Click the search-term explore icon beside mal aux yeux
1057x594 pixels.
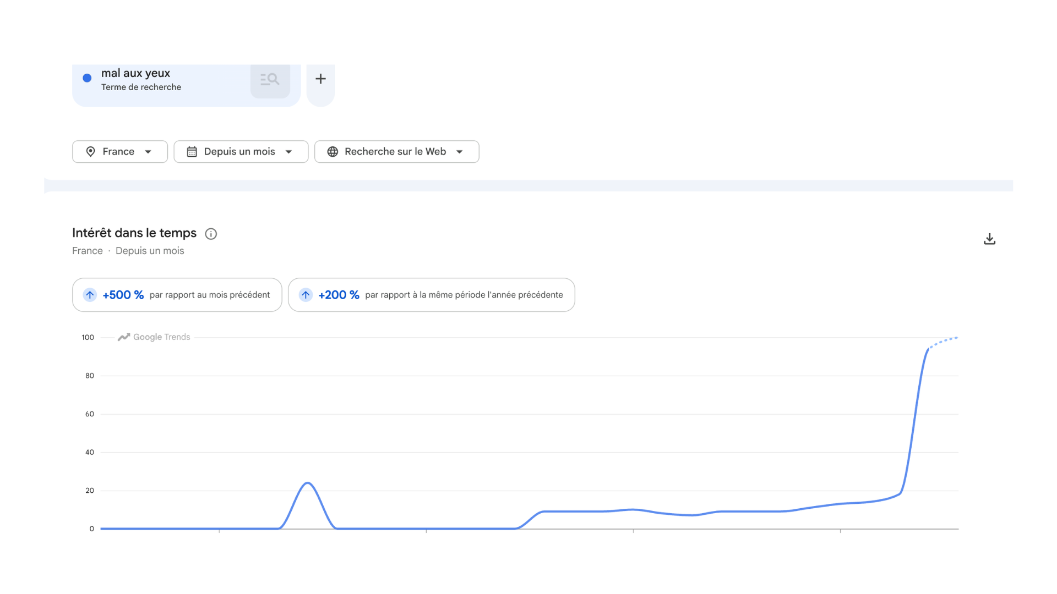click(270, 80)
